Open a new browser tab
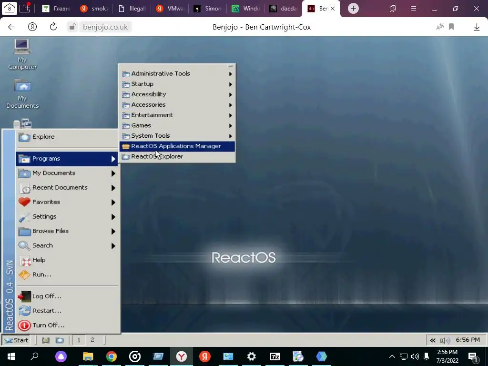The height and width of the screenshot is (366, 488). 353,9
